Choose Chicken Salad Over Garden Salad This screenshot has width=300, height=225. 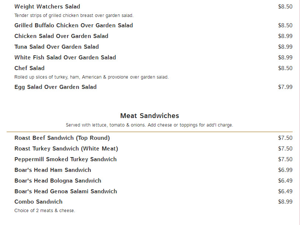click(x=61, y=36)
